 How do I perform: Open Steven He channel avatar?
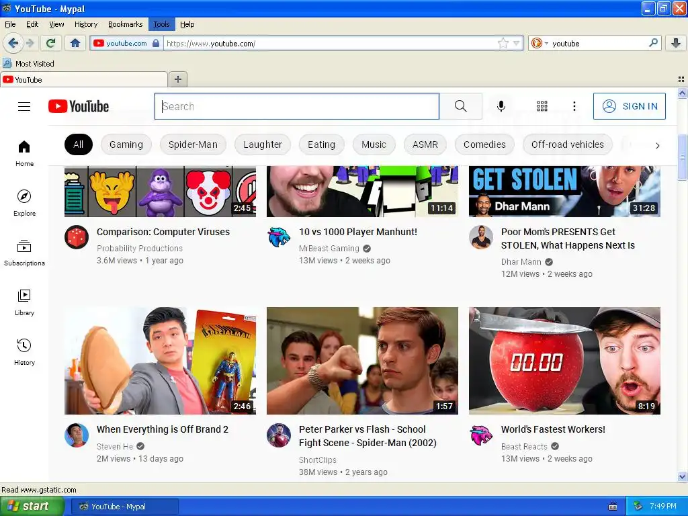coord(77,435)
